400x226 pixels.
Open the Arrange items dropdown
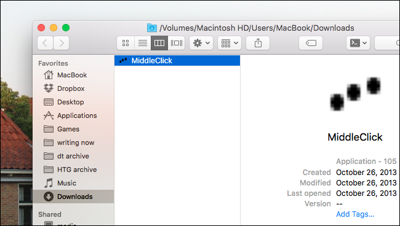click(x=230, y=43)
